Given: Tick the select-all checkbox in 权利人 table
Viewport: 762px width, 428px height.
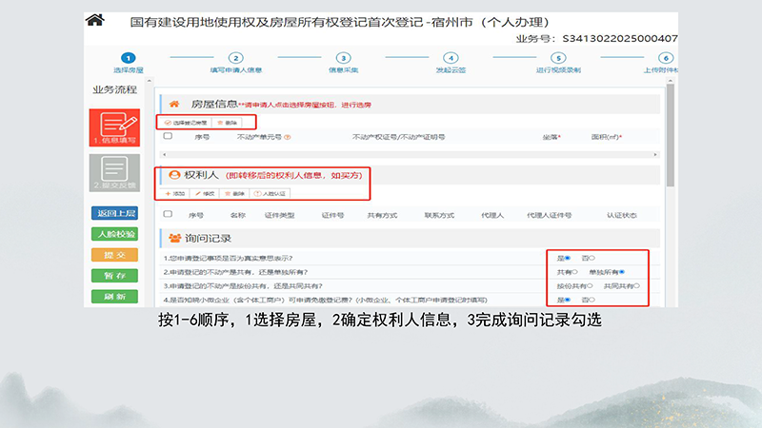Looking at the screenshot, I should (x=169, y=215).
